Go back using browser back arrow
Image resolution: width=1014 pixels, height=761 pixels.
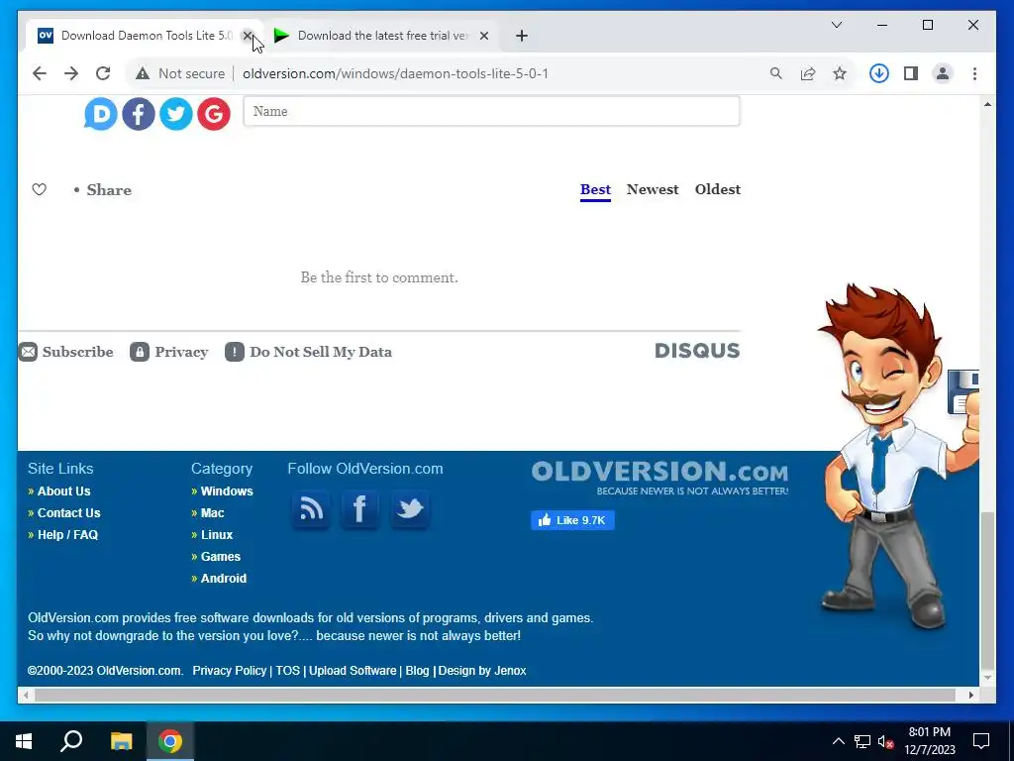(x=40, y=73)
